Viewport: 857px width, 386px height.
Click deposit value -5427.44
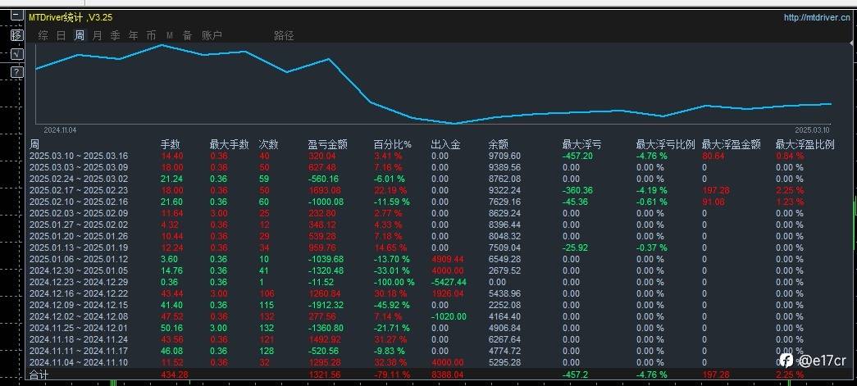pos(449,282)
